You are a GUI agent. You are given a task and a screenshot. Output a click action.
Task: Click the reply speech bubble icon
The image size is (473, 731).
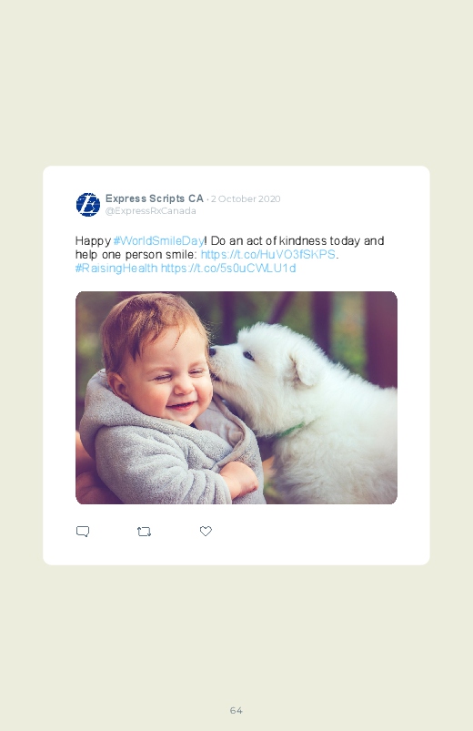pos(83,532)
